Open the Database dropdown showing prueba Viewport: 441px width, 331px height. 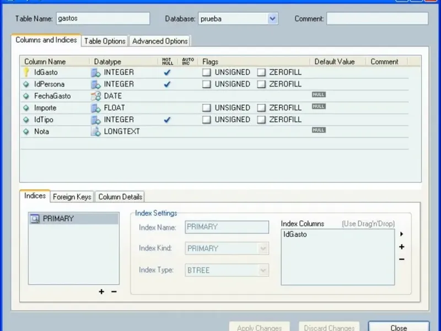point(272,19)
